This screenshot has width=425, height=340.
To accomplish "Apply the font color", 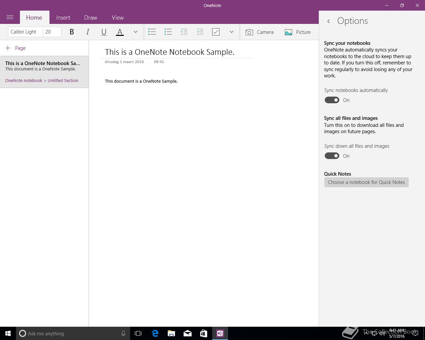I will coord(120,32).
